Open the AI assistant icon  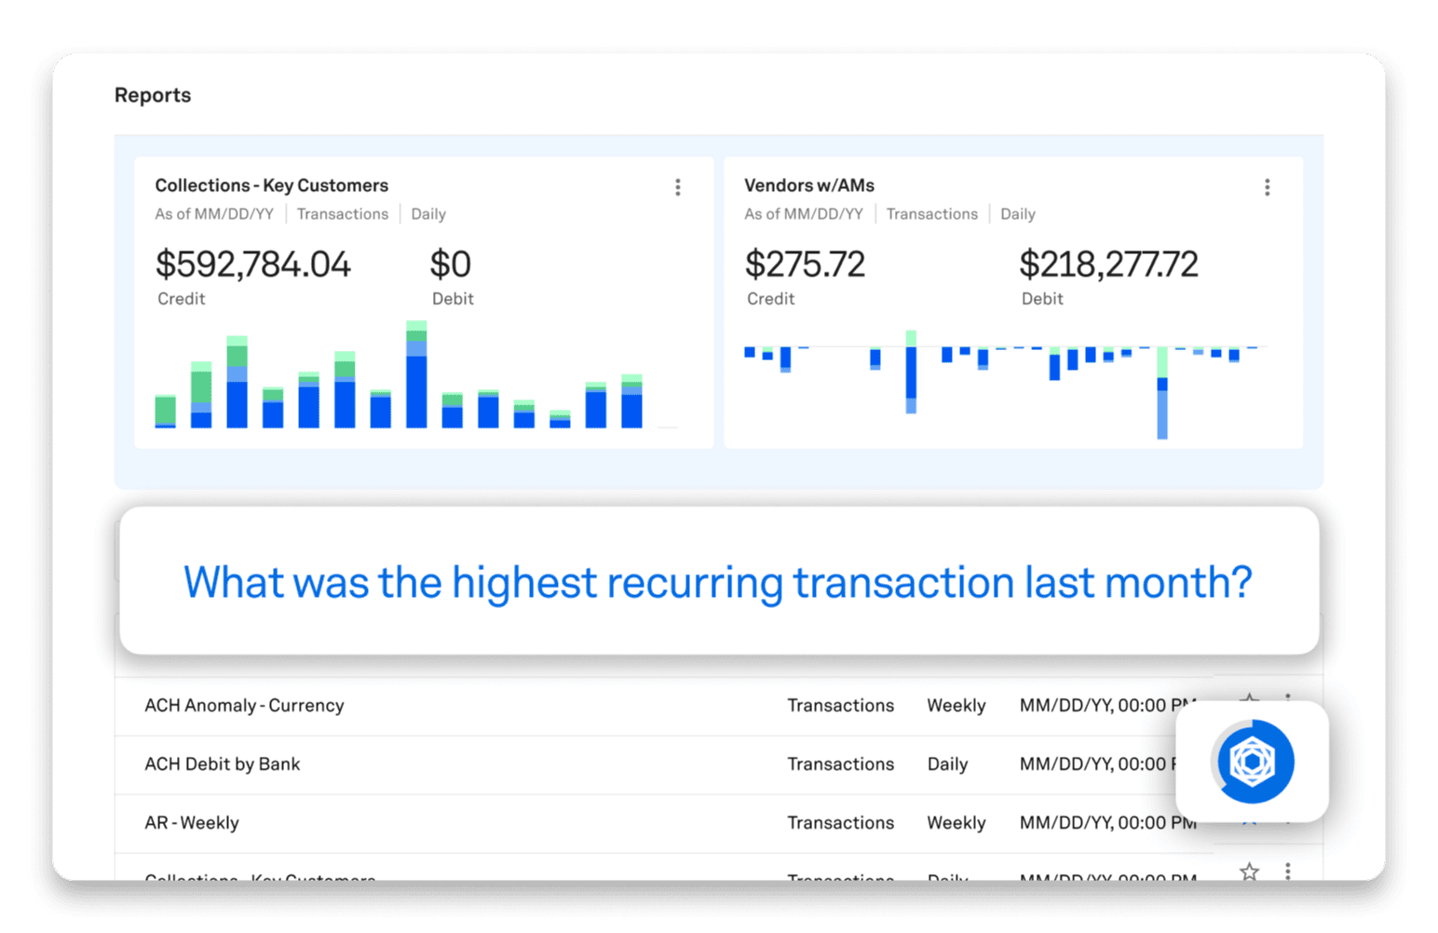(1253, 762)
